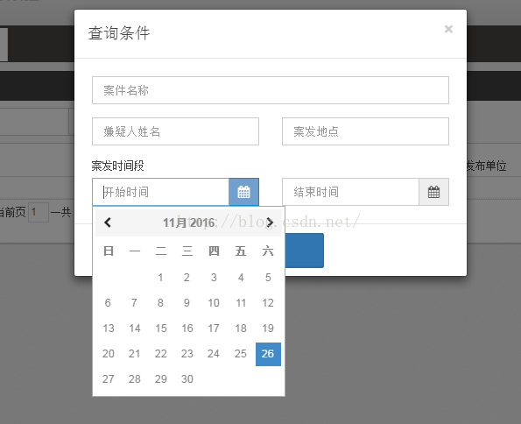The image size is (521, 424).
Task: Select November 16 in the calendar
Action: [x=187, y=329]
